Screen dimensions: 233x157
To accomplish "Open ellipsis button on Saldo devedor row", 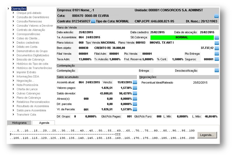I will tap(135, 94).
